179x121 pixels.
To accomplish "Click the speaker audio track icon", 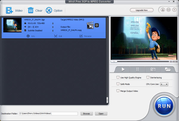I will coord(25,27).
